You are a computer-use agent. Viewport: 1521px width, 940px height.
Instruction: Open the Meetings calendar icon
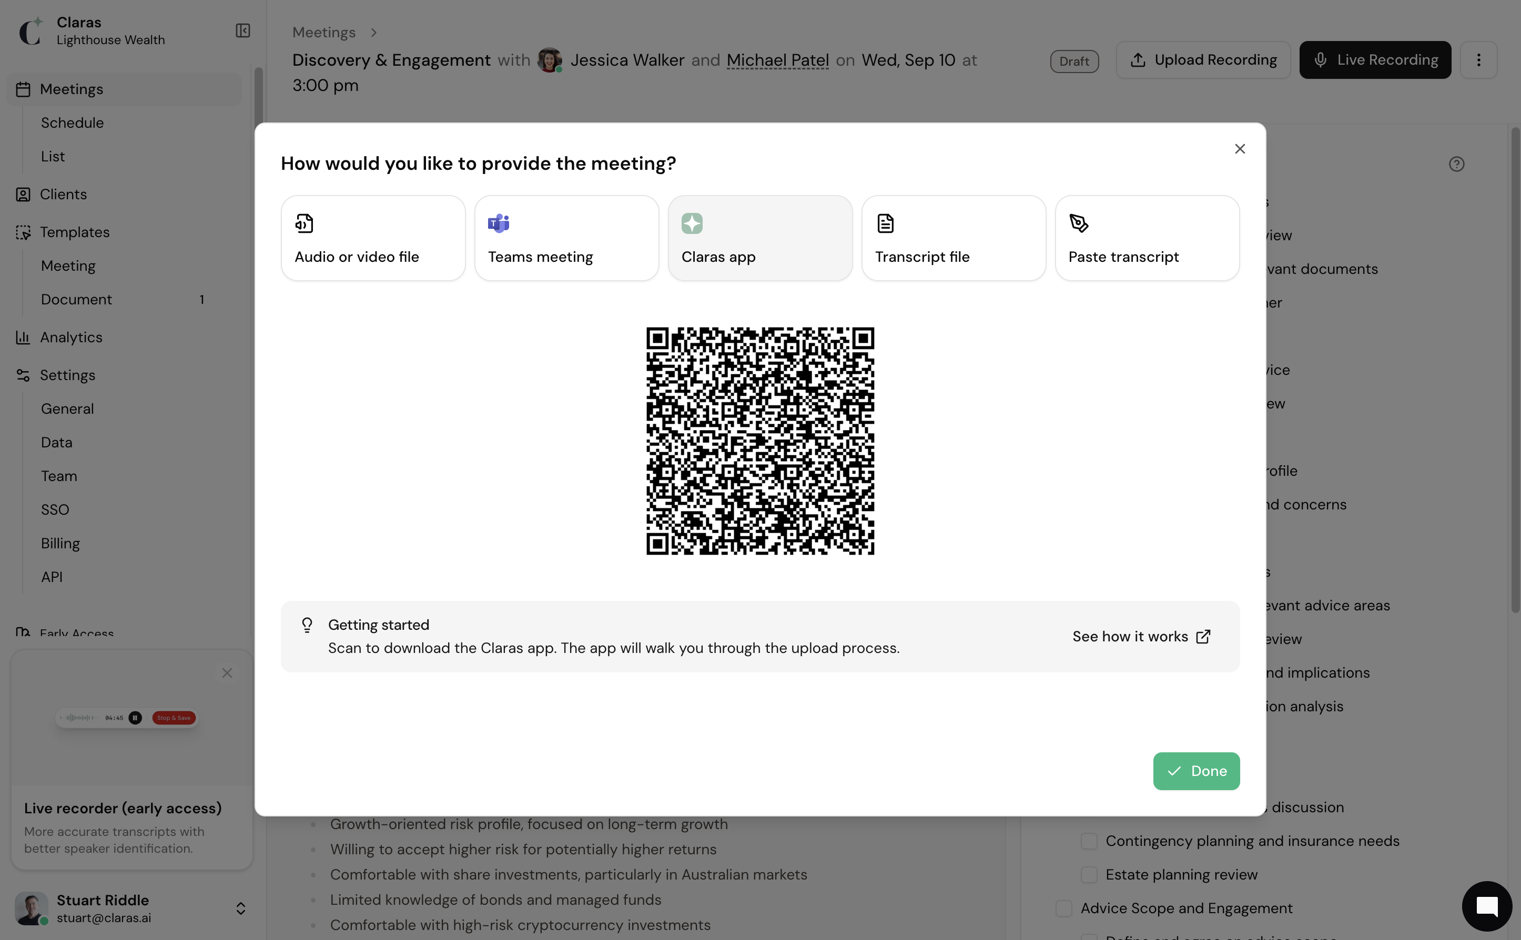click(23, 89)
